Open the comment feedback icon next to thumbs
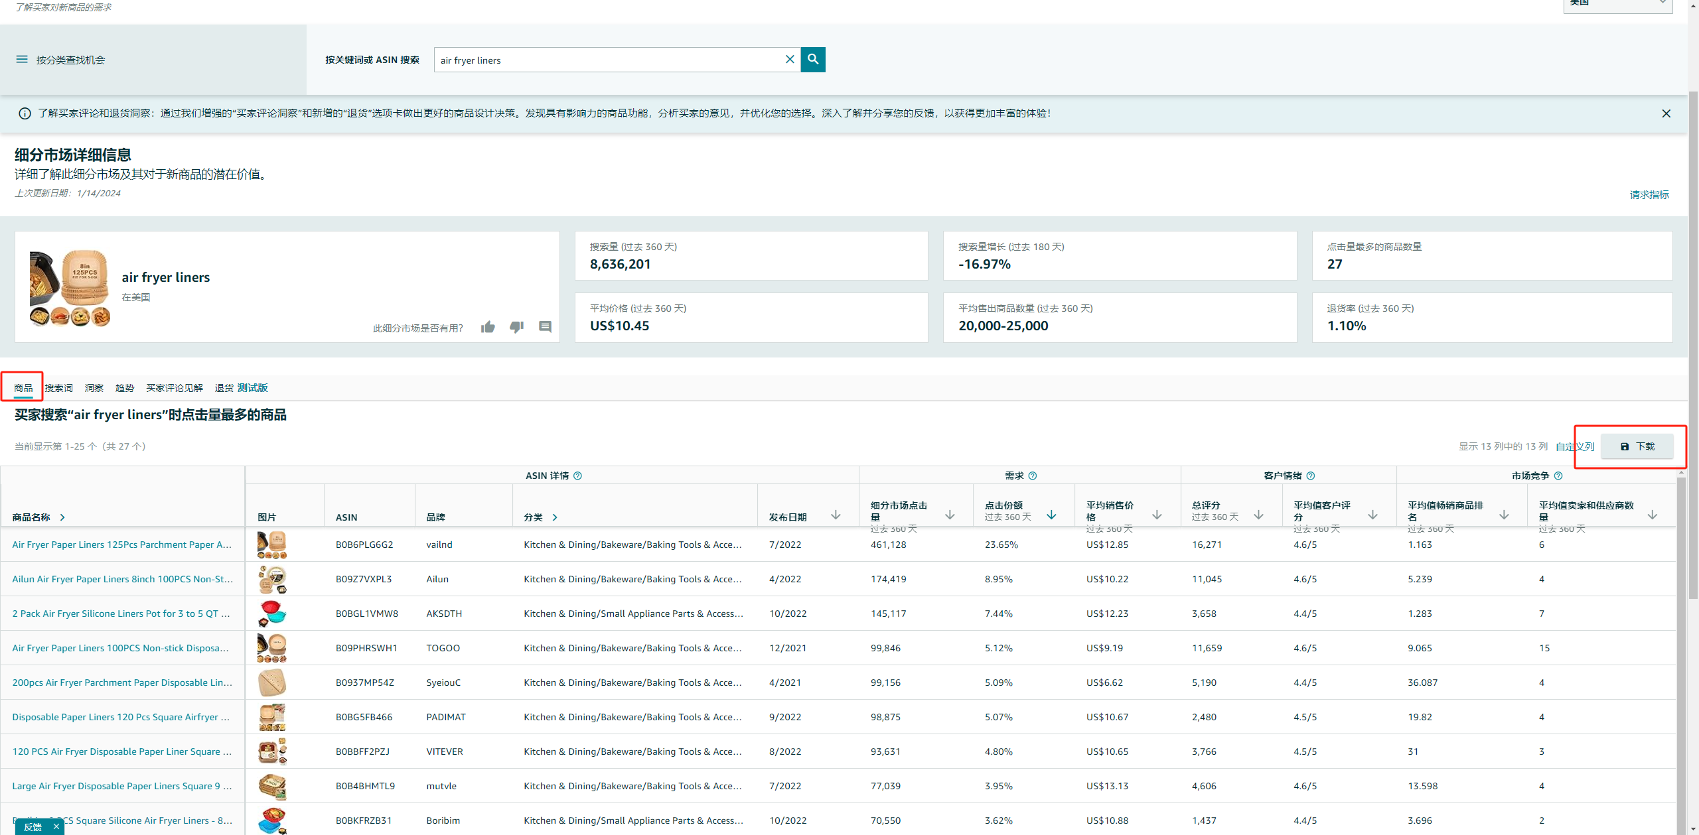Image resolution: width=1699 pixels, height=835 pixels. (546, 326)
